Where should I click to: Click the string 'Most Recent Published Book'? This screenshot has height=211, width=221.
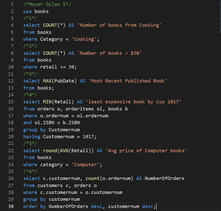click(x=128, y=81)
